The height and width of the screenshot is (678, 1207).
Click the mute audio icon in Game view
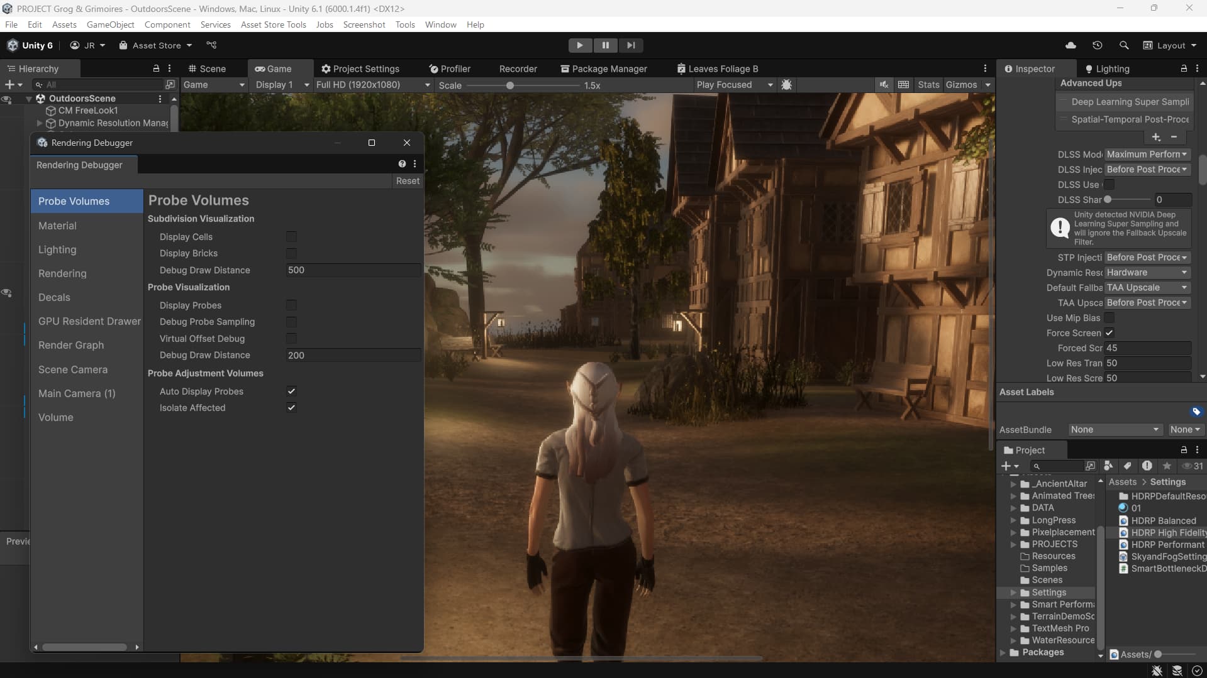pyautogui.click(x=883, y=84)
